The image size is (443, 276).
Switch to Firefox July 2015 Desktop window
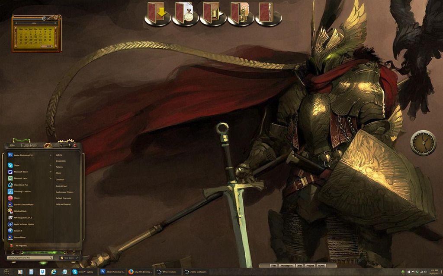point(140,272)
